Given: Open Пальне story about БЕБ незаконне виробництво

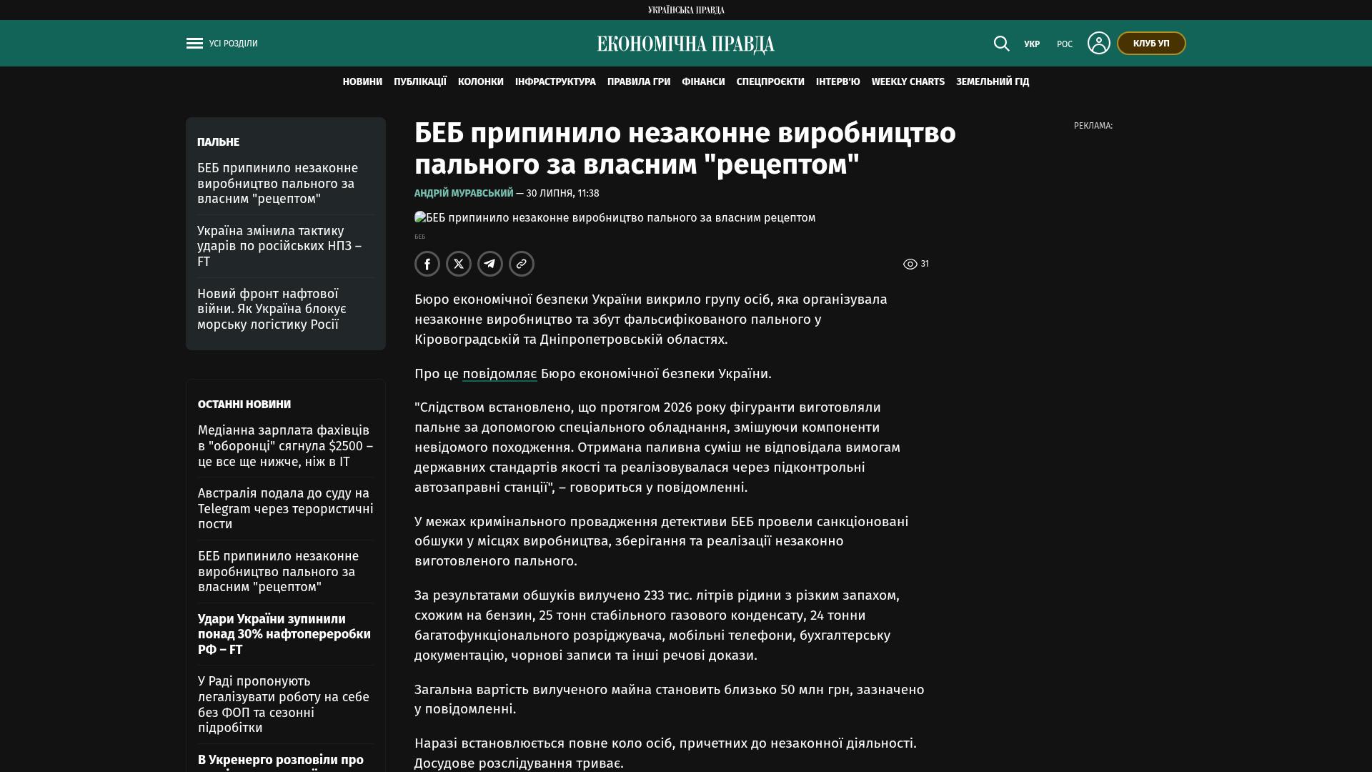Looking at the screenshot, I should [x=278, y=184].
